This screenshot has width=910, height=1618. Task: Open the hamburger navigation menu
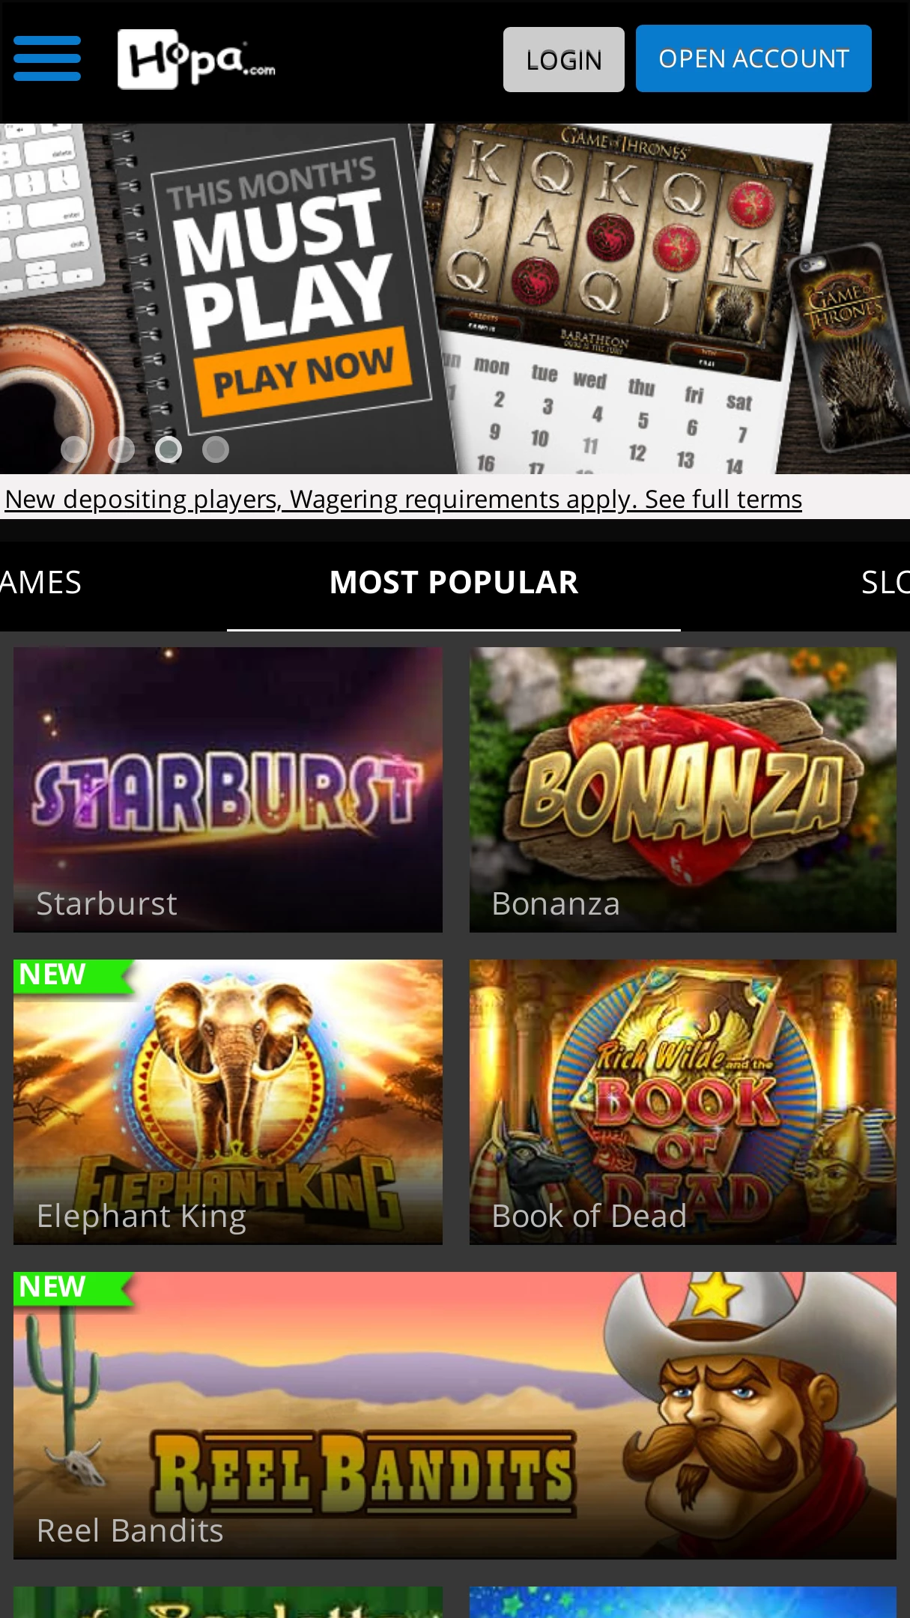pos(46,58)
